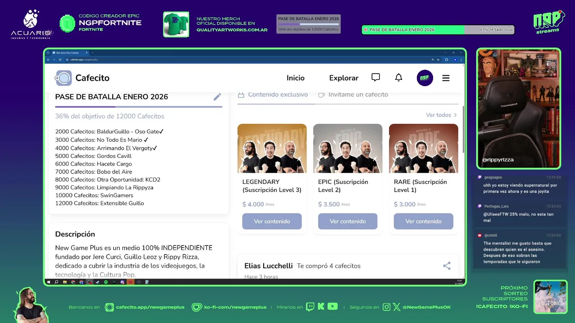Click the Cafecito goal progress bar

(139, 107)
